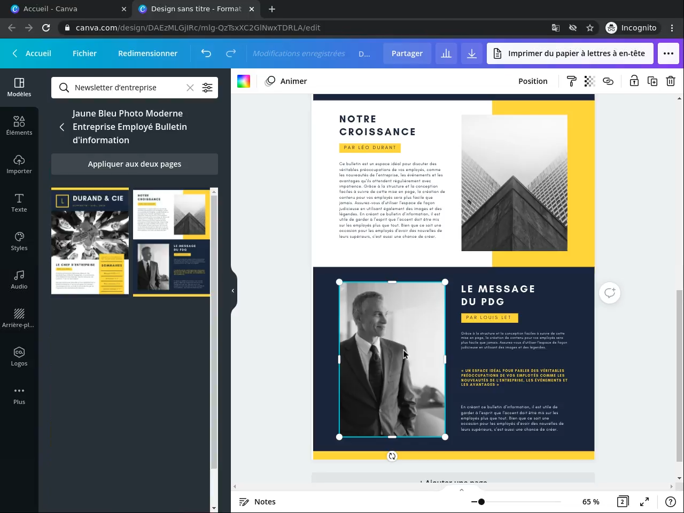Viewport: 684px width, 513px height.
Task: Show more sidebar options with Plus
Action: coord(19,395)
